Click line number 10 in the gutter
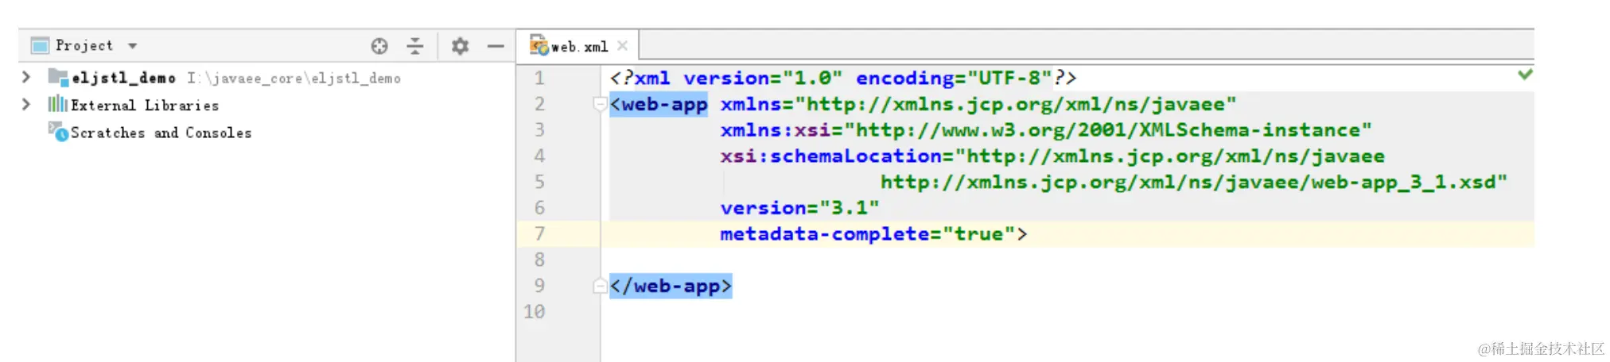Screen dimensions: 1610x362 point(535,311)
